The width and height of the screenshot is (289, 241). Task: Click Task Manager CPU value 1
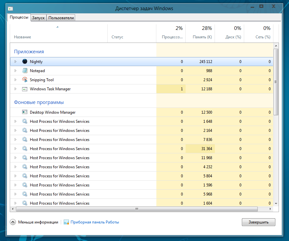point(182,89)
